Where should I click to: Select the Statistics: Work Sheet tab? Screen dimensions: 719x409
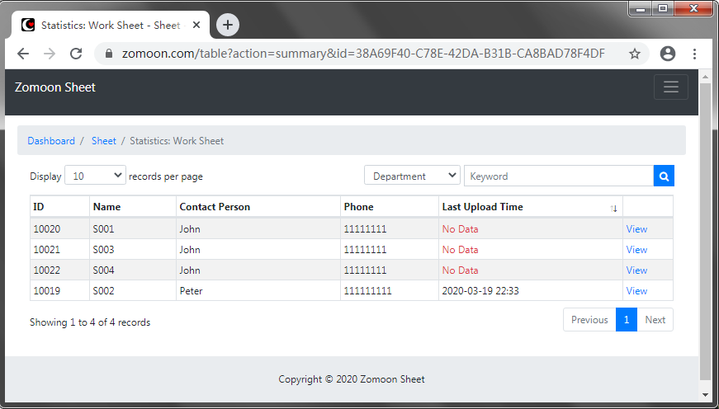107,25
